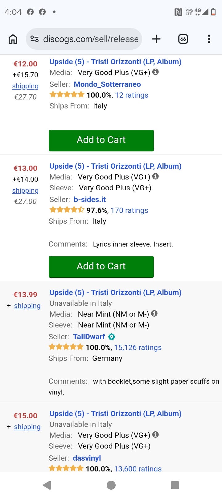
Task: Click Near Mint media info icon
Action: (x=154, y=314)
